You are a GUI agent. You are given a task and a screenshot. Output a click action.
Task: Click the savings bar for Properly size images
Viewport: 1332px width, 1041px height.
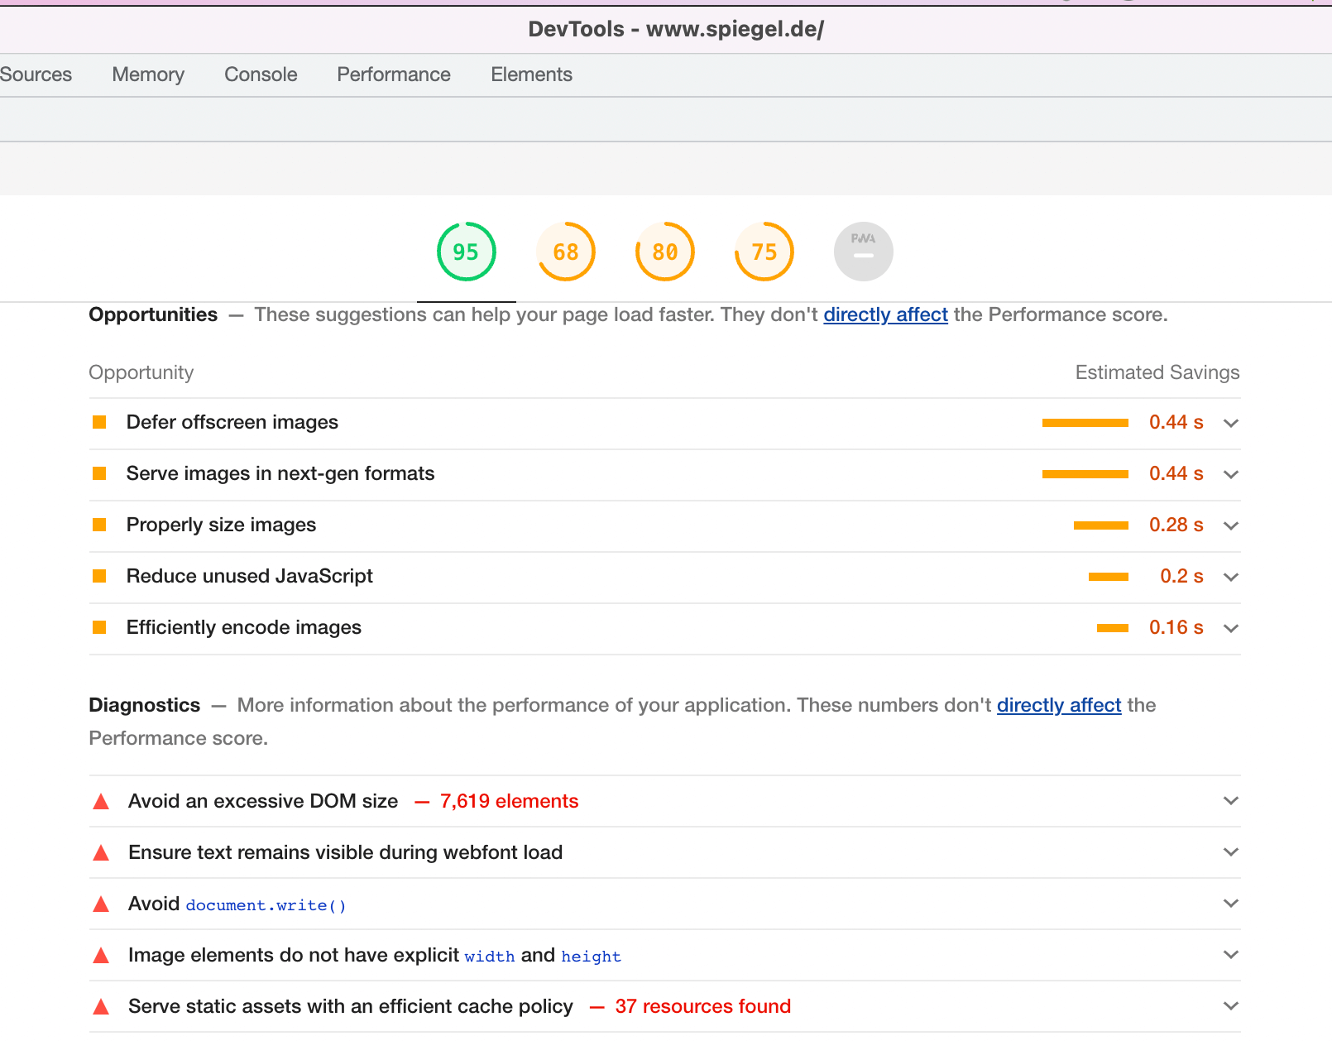(x=1101, y=525)
